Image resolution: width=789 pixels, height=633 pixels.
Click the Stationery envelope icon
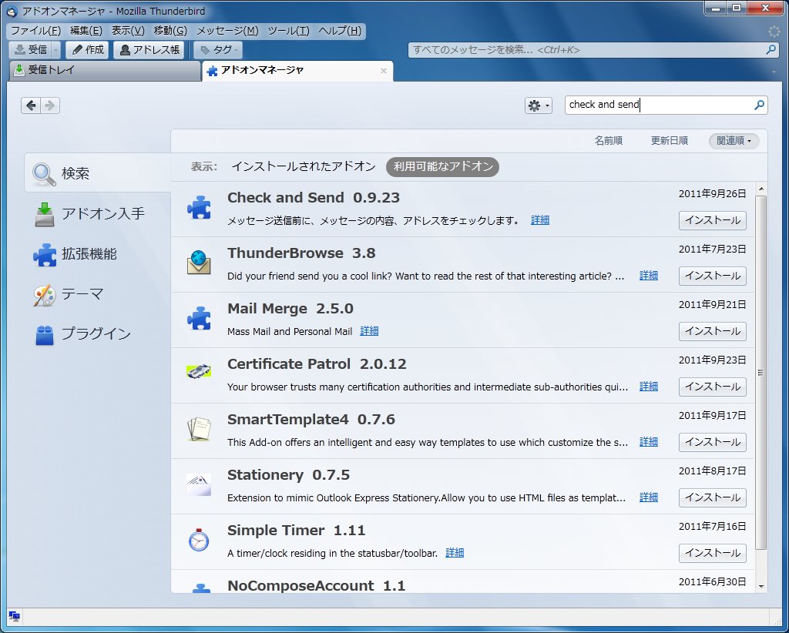[200, 484]
